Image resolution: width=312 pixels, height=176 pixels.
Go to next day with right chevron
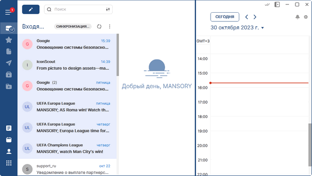pos(255,17)
